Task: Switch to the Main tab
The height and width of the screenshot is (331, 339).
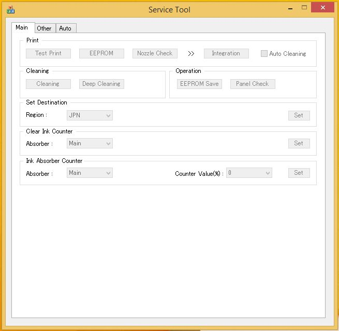Action: pos(23,27)
